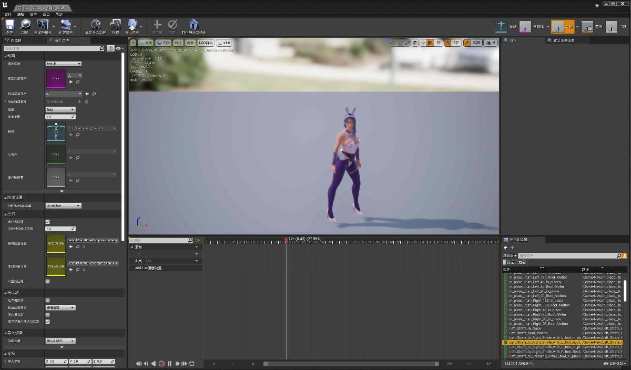This screenshot has height=370, width=631.
Task: Click the record button in playback controls
Action: point(161,363)
